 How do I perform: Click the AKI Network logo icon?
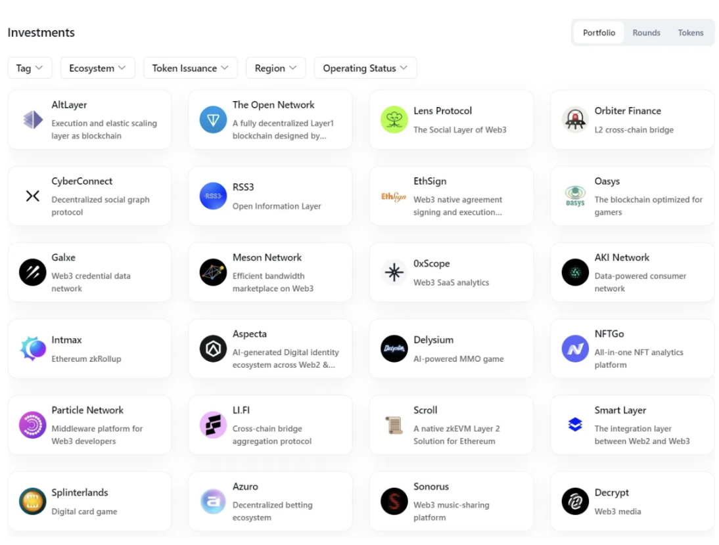point(575,272)
